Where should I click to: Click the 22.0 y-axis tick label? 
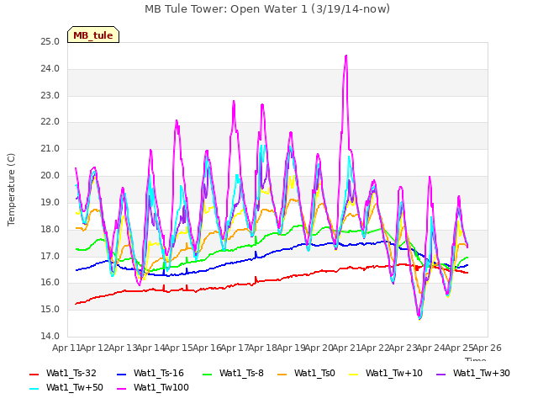click(x=50, y=122)
